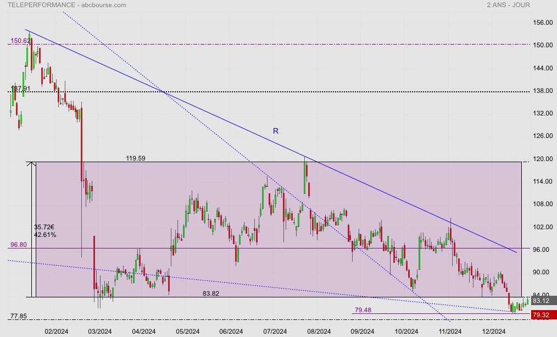The image size is (557, 337).
Task: Select the 102.00 price axis label
Action: pyautogui.click(x=543, y=227)
